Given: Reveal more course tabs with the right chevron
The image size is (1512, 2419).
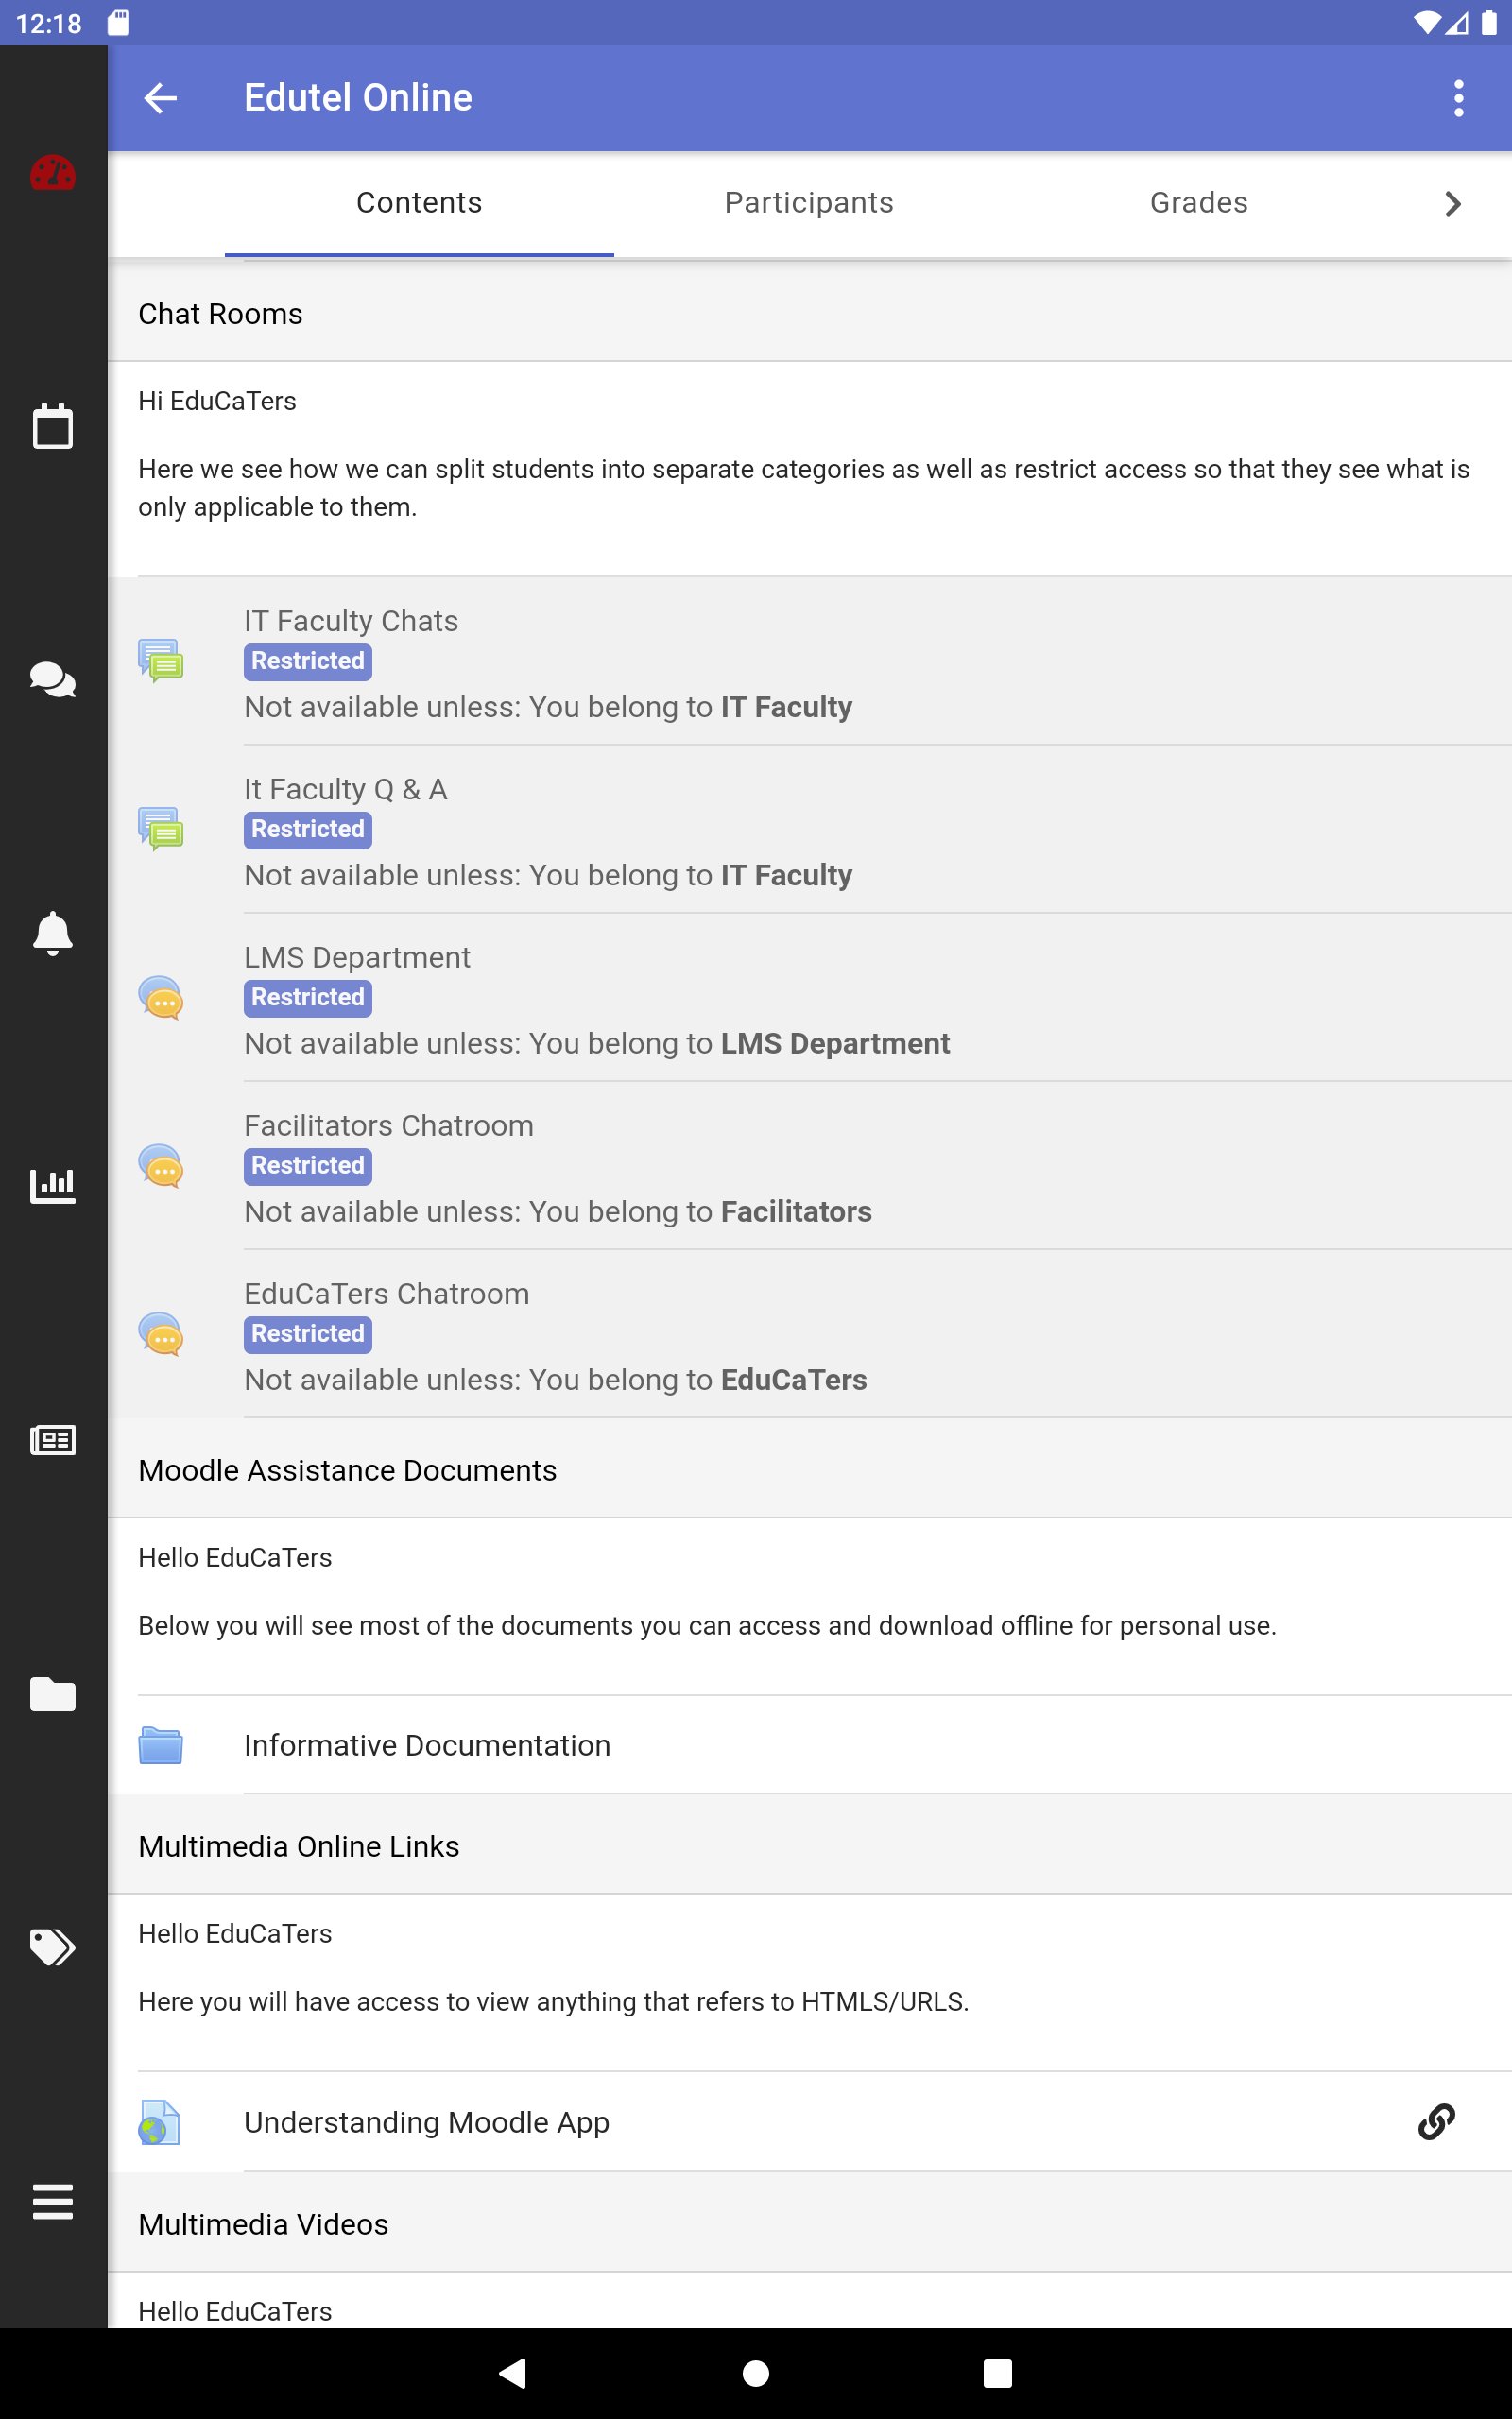Looking at the screenshot, I should (1452, 203).
